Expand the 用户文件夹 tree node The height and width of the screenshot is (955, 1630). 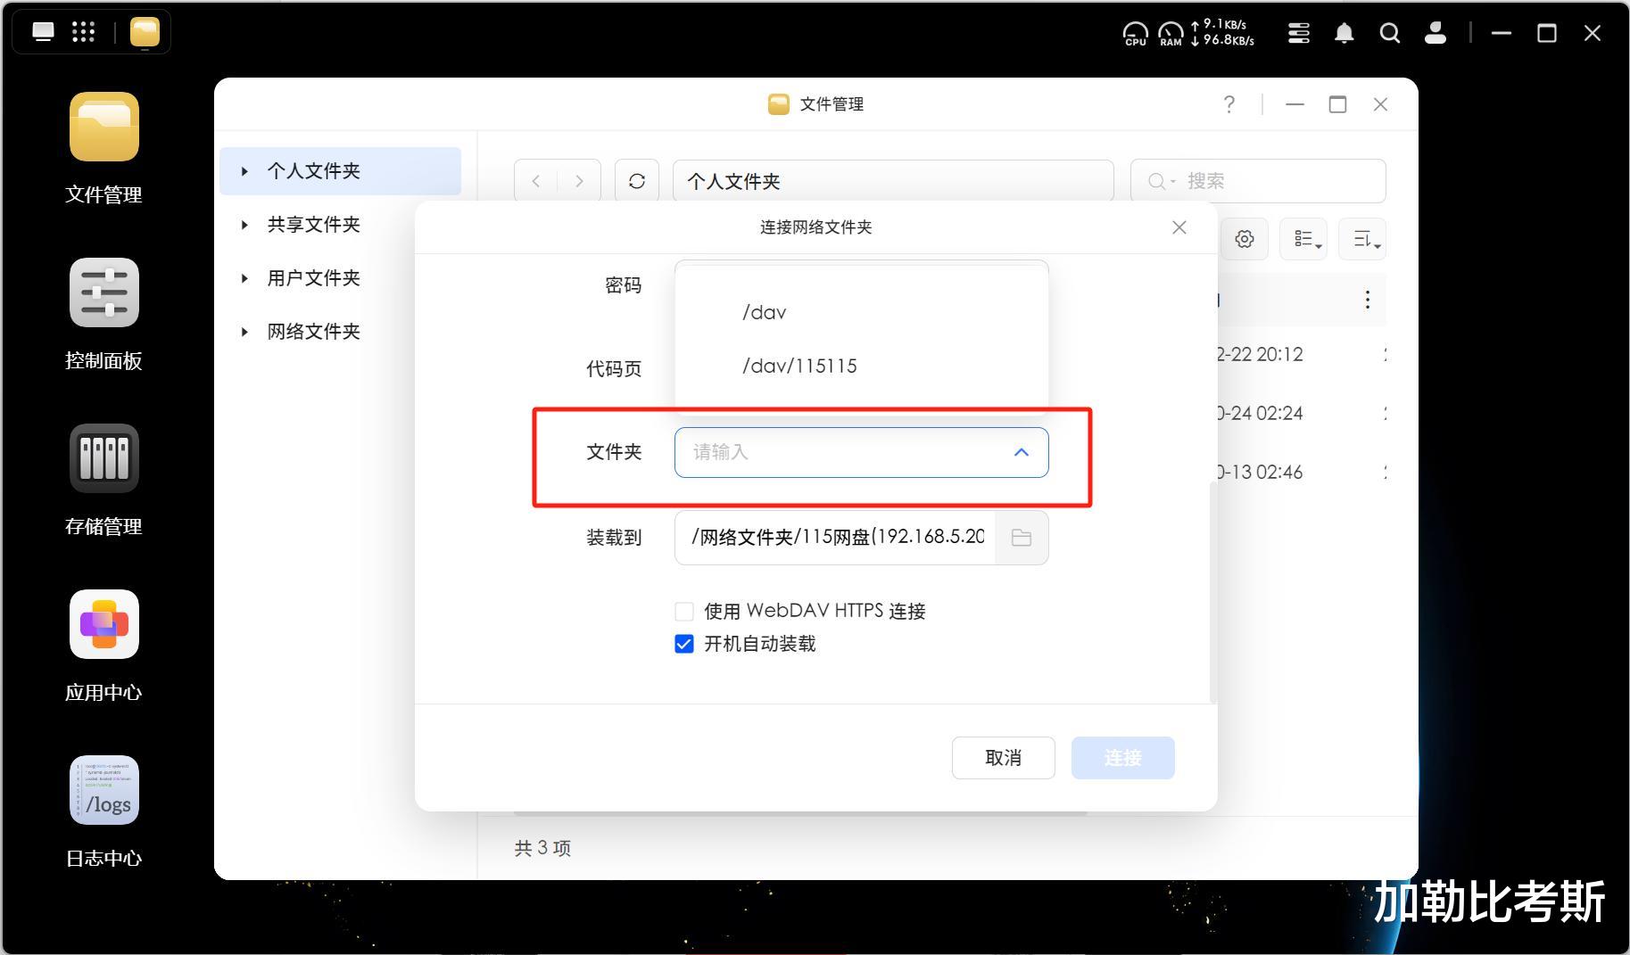pyautogui.click(x=244, y=278)
